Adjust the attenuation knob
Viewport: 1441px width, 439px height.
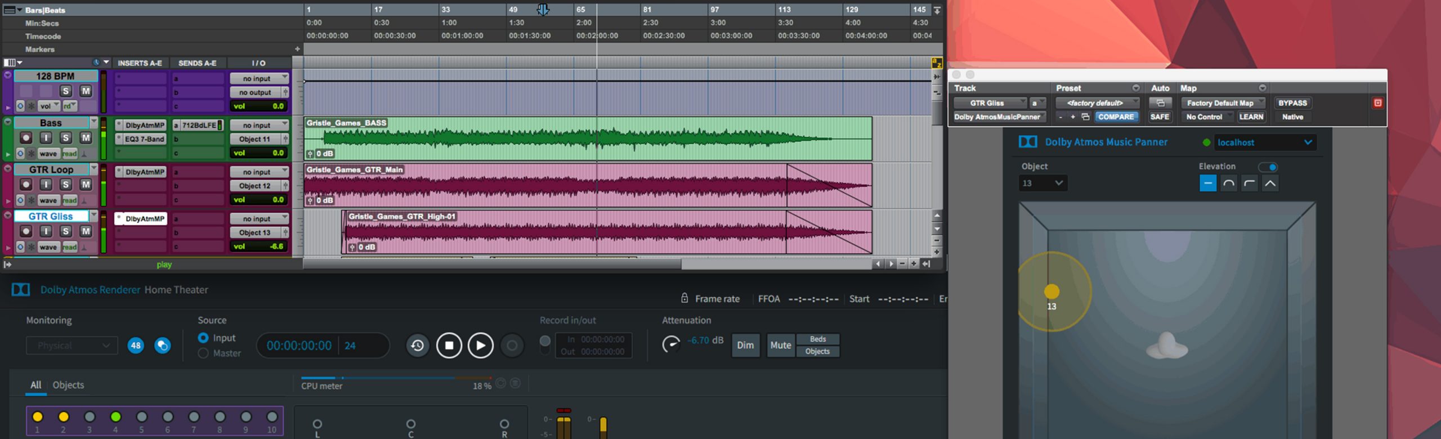point(671,343)
